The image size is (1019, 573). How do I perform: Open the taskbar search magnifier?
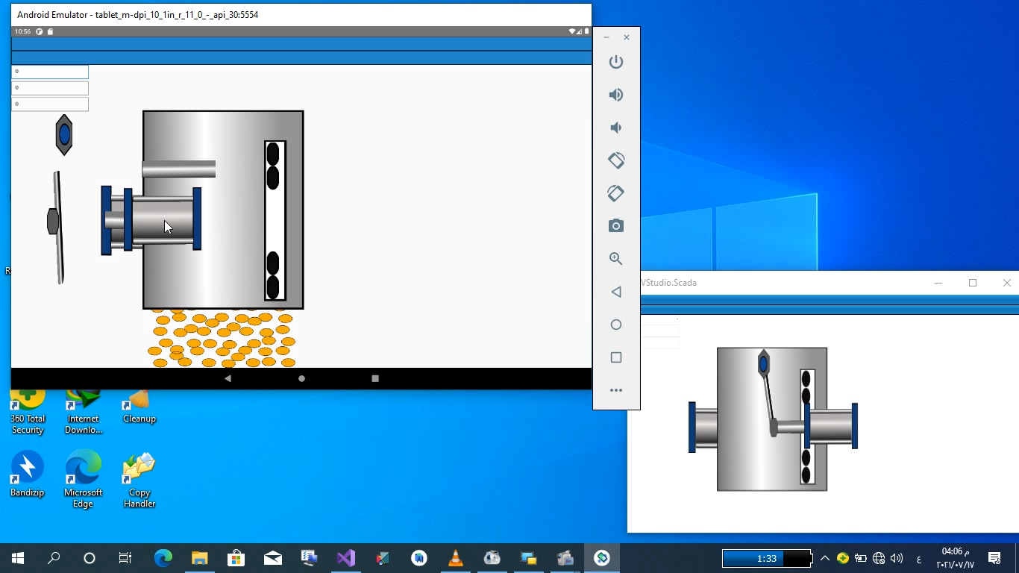(54, 558)
